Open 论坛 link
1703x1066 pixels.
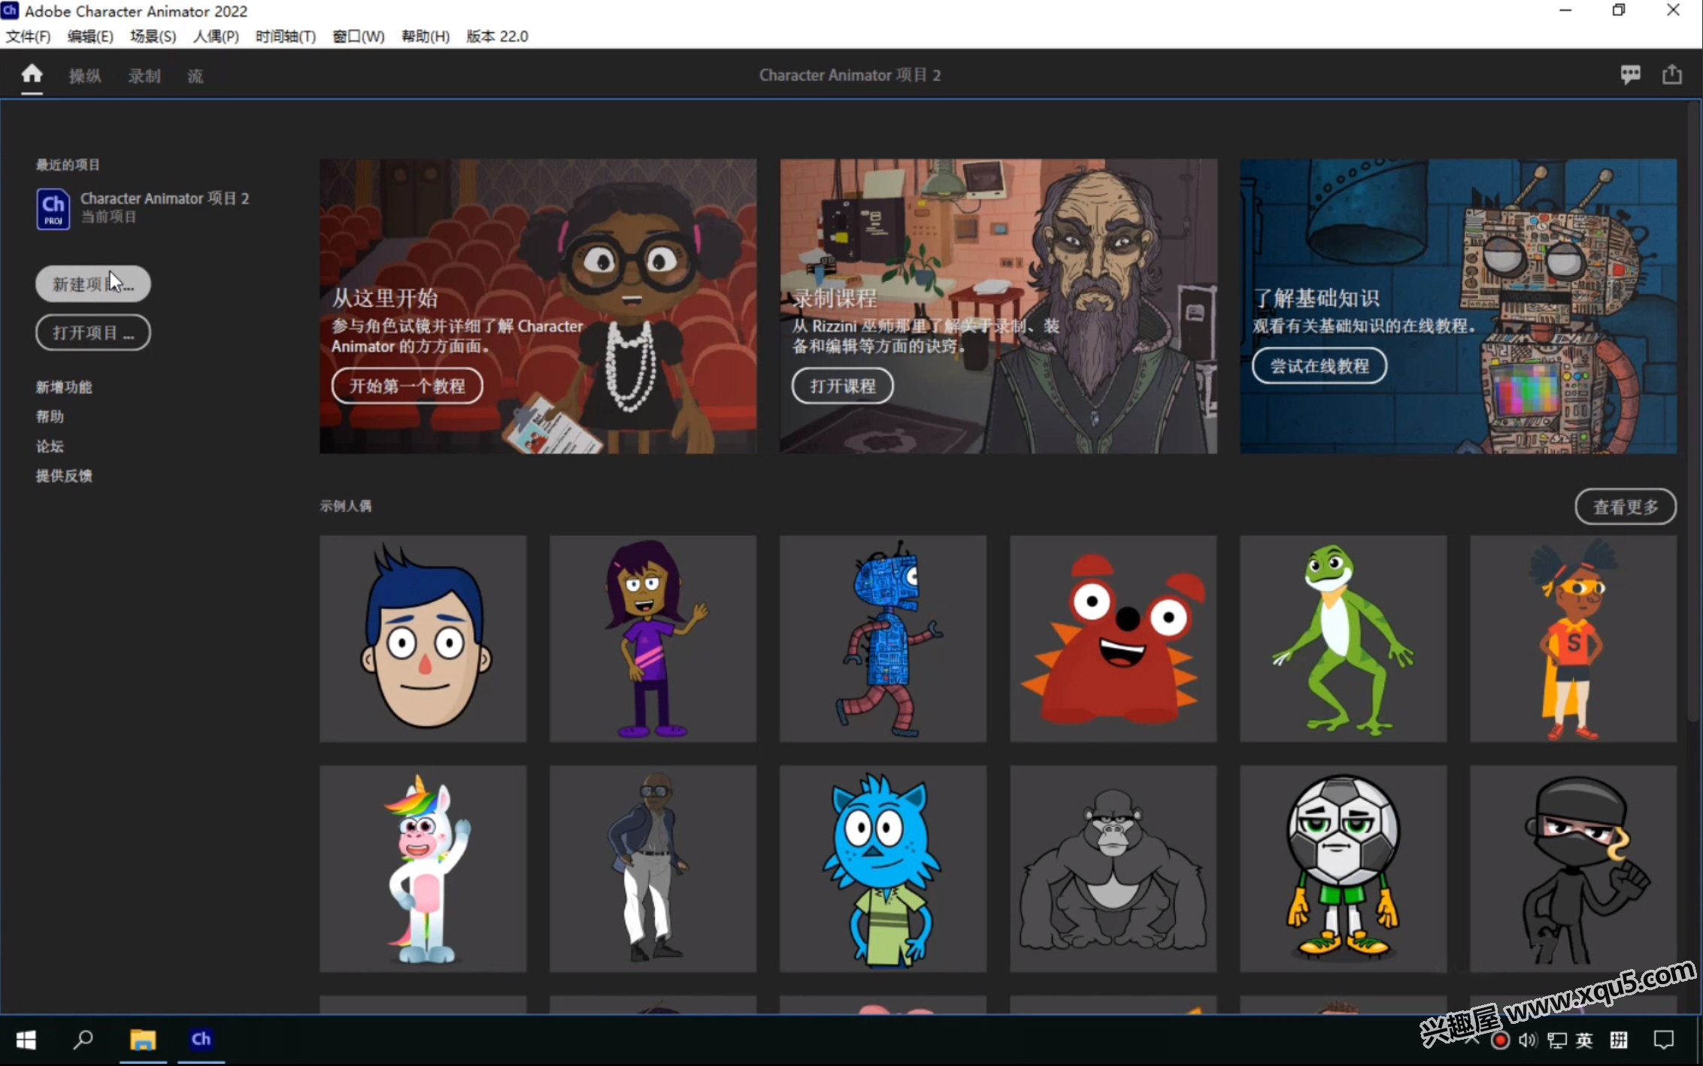pos(50,447)
